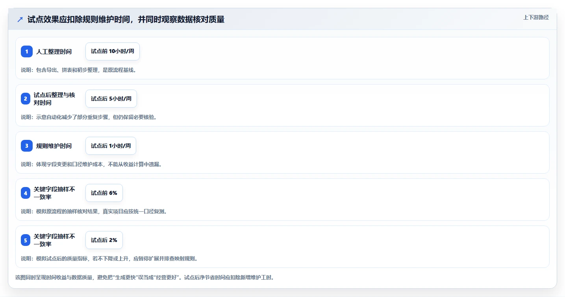Click step badge number 3

(x=27, y=146)
